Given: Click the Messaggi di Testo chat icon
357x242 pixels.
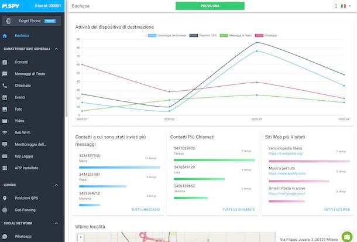Looking at the screenshot, I should point(5,74).
